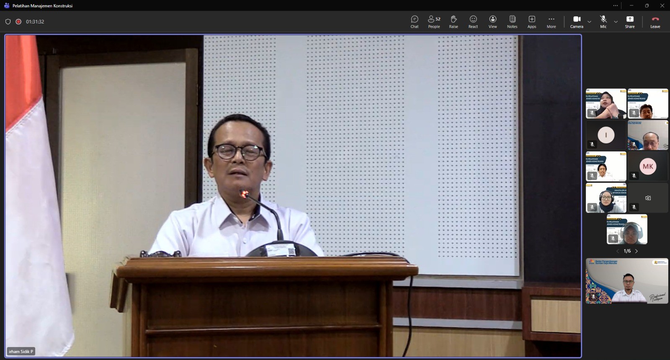Image resolution: width=670 pixels, height=360 pixels.
Task: Go to previous participants page
Action: 617,251
